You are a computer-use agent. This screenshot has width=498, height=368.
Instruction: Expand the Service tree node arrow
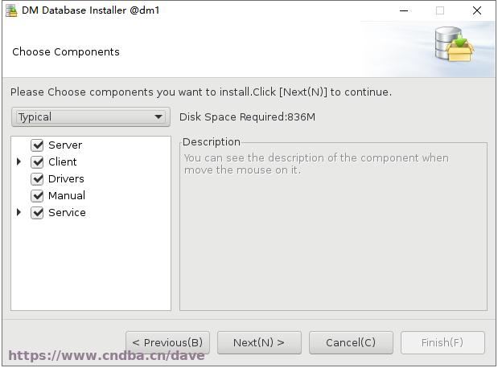click(19, 212)
